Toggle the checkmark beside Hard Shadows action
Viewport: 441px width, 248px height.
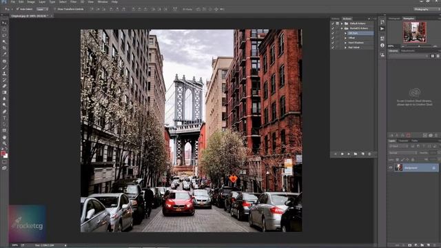pos(333,43)
